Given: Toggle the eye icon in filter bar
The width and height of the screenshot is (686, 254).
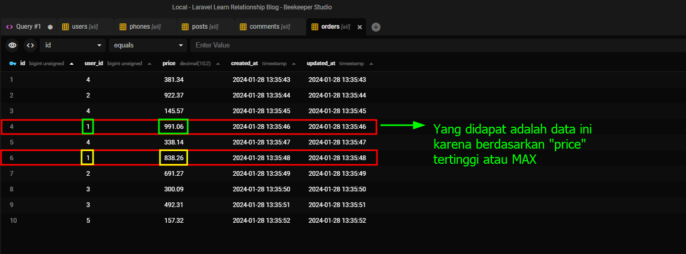Looking at the screenshot, I should (12, 45).
